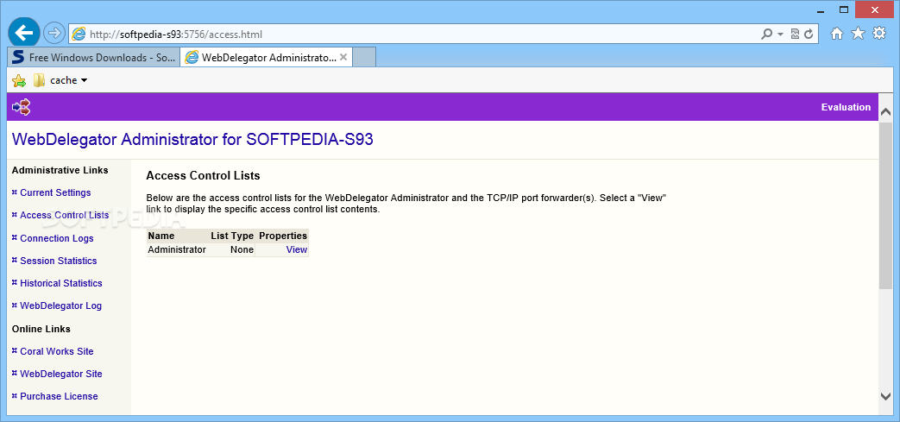Image resolution: width=900 pixels, height=422 pixels.
Task: Switch to Free Windows Downloads tab
Action: coord(94,58)
